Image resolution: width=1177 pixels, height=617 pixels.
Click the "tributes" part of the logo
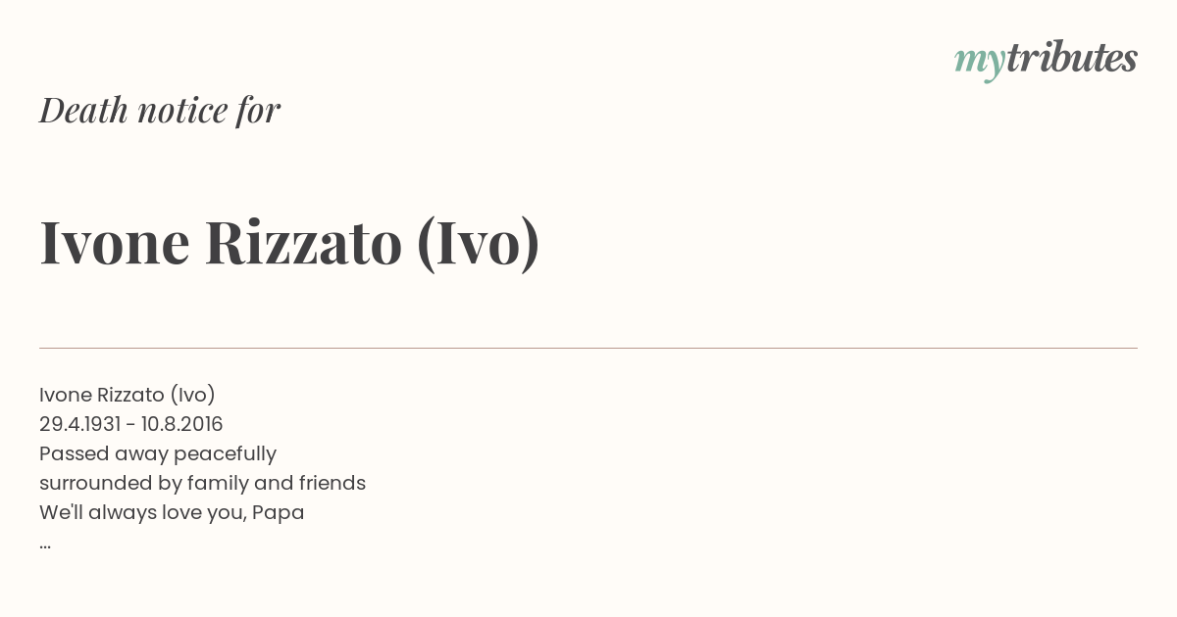point(1071,58)
